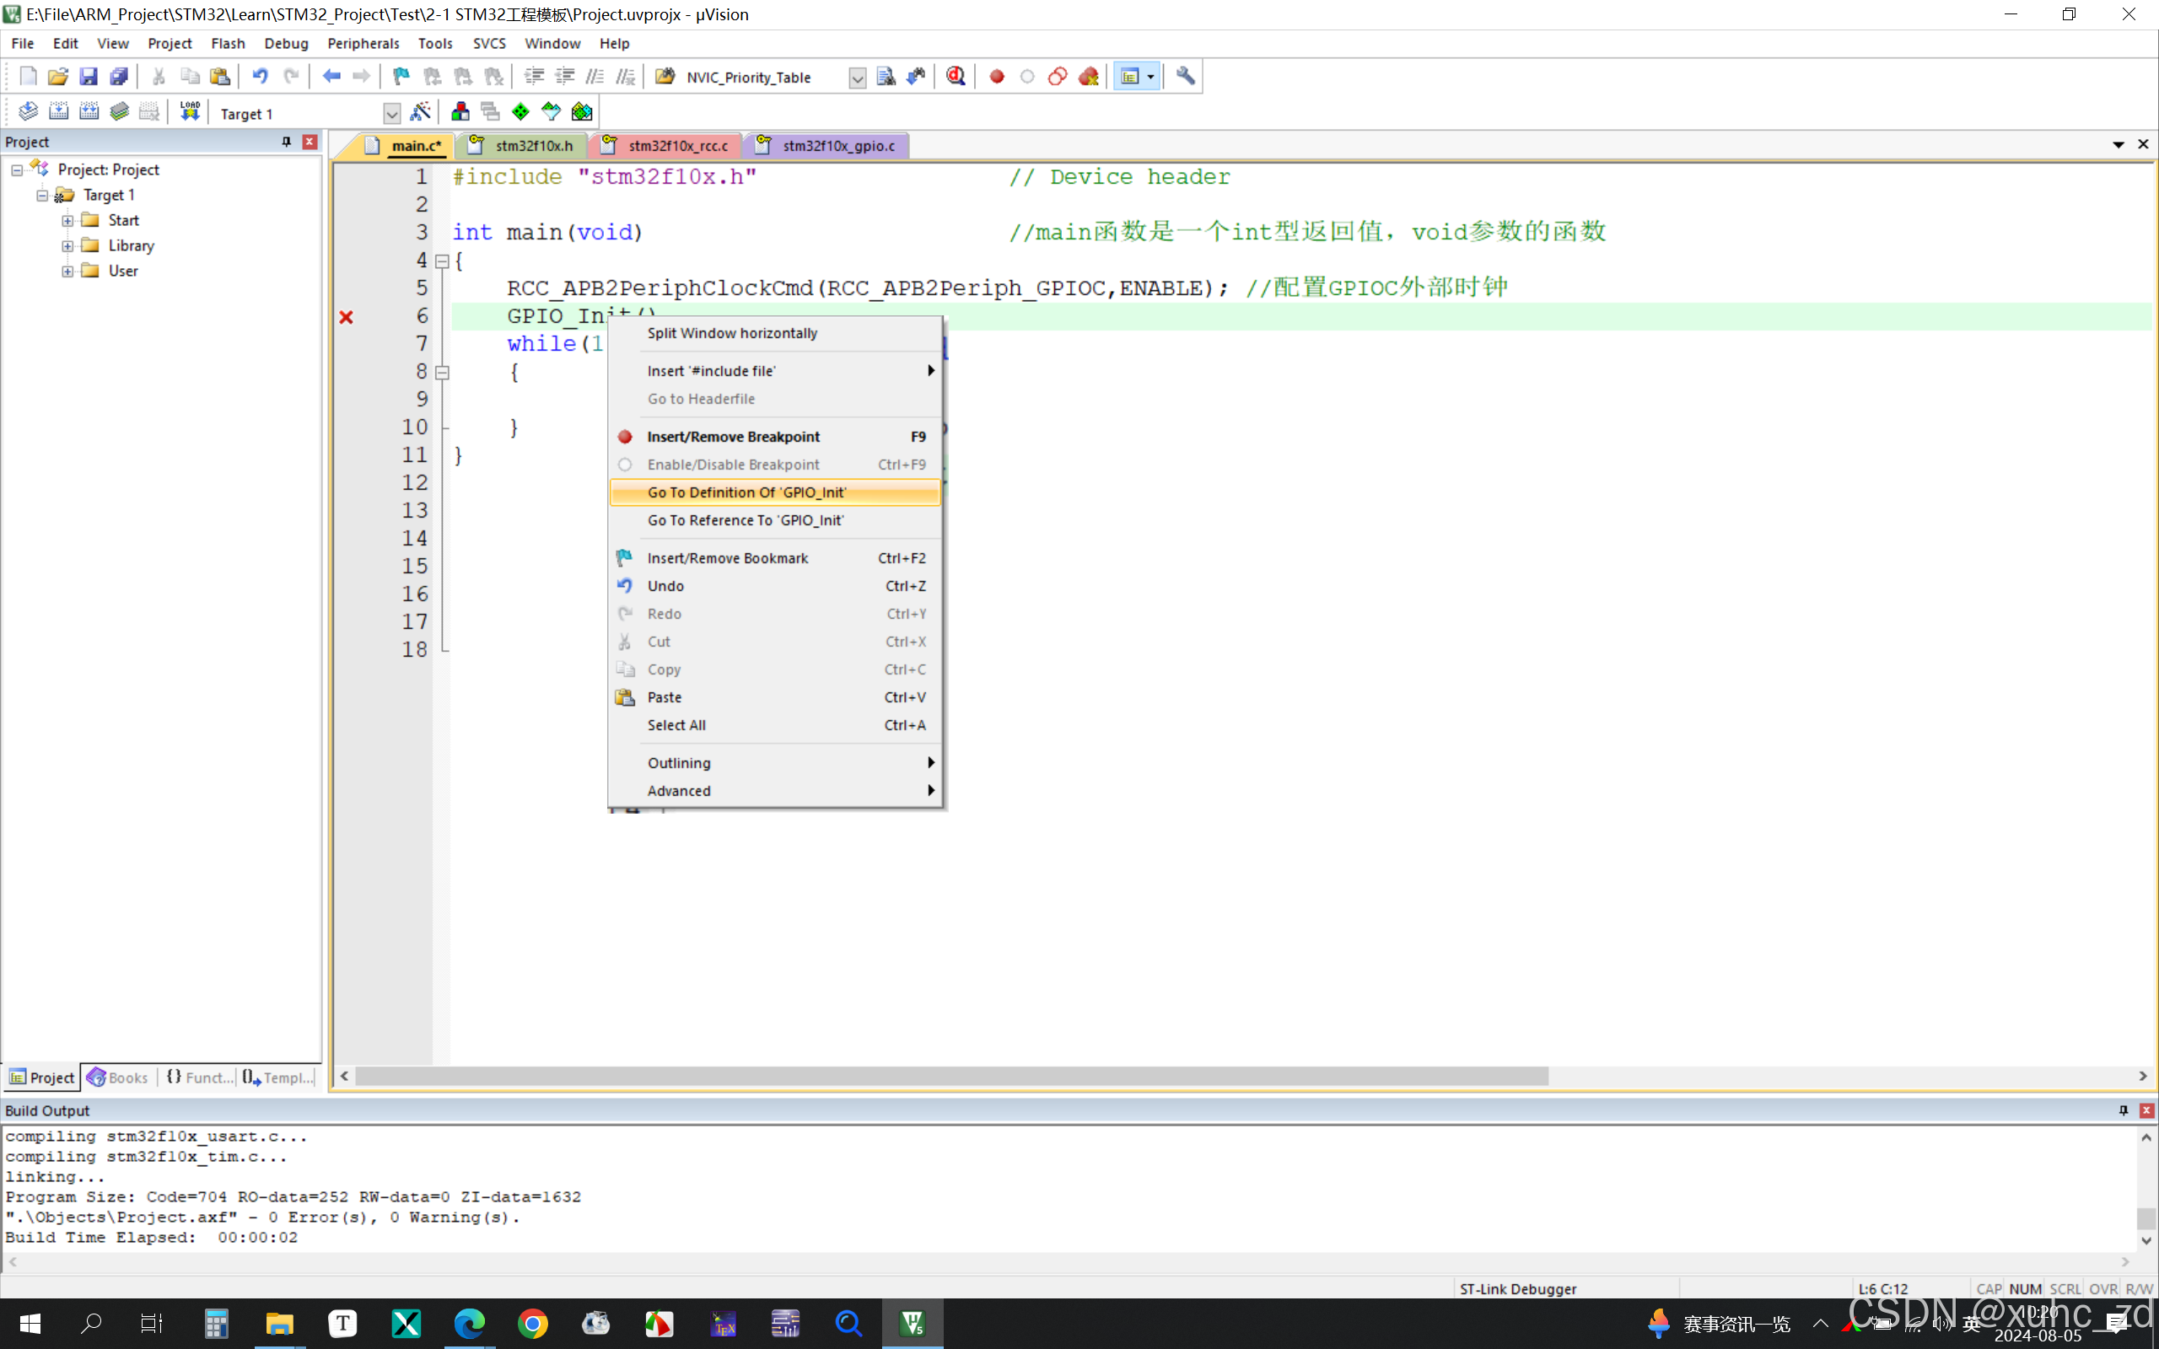Start the debug session icon
Image resolution: width=2159 pixels, height=1349 pixels.
[x=956, y=77]
